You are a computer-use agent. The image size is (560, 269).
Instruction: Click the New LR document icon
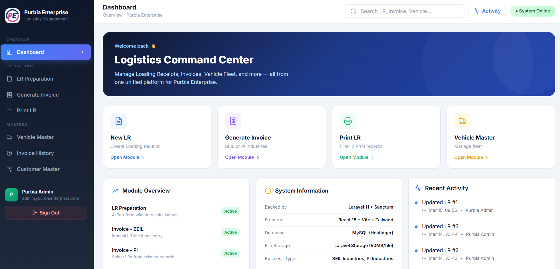[118, 121]
